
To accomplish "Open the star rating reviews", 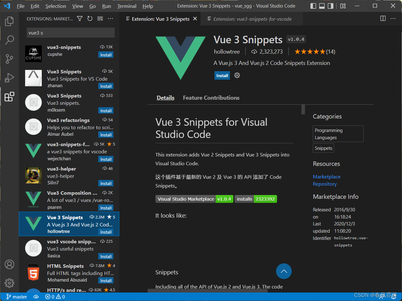I will pyautogui.click(x=315, y=52).
